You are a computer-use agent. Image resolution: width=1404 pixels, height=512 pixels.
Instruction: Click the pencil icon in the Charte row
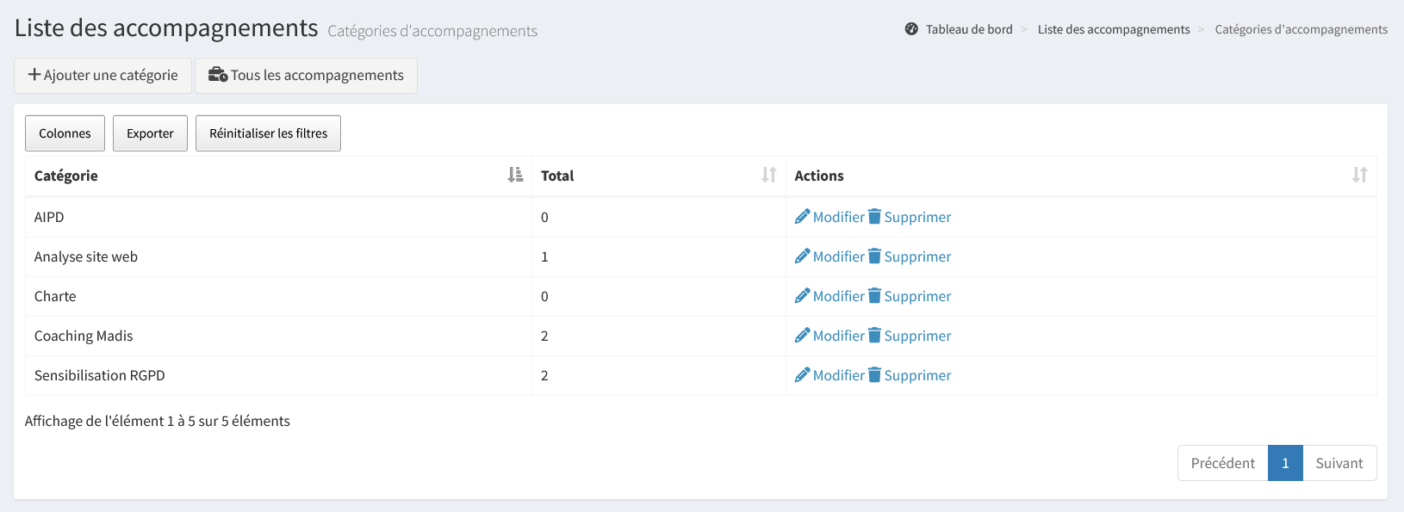pos(802,295)
